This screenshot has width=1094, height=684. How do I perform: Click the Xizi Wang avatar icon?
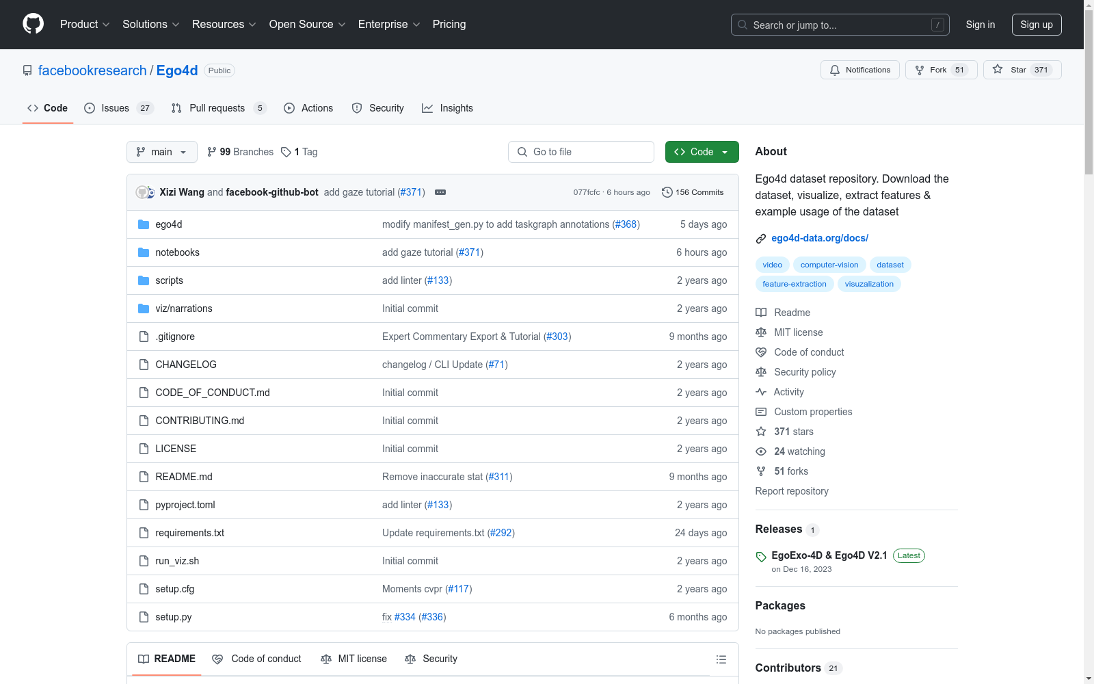tap(142, 192)
